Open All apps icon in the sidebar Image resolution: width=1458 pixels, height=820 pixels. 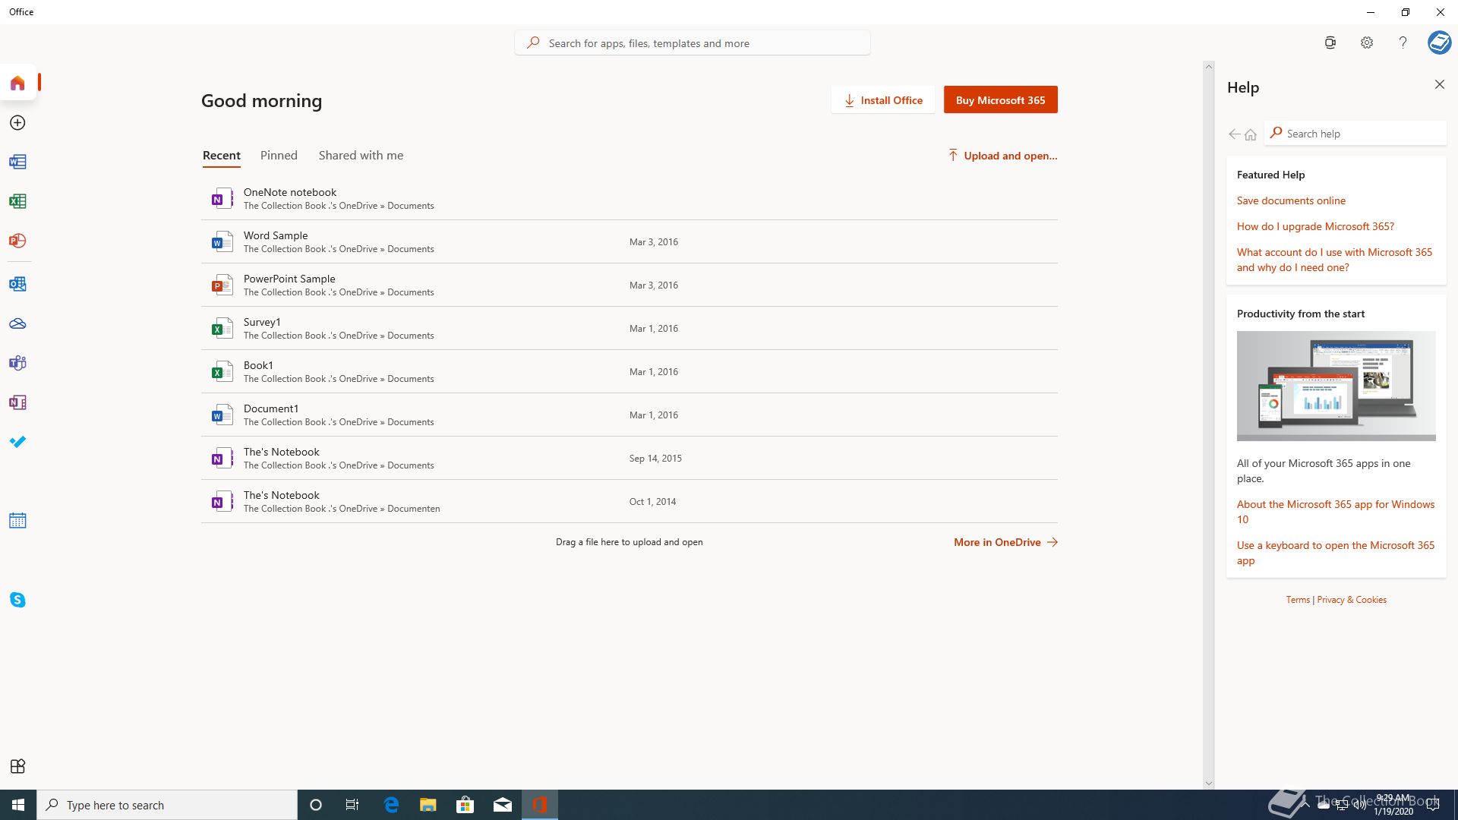17,766
